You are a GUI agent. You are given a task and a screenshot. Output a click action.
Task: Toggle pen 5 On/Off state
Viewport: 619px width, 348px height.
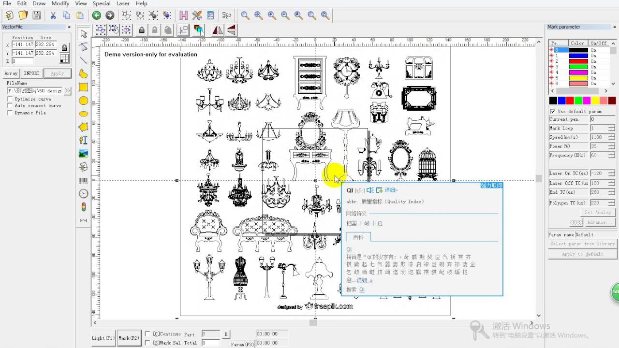pyautogui.click(x=593, y=78)
